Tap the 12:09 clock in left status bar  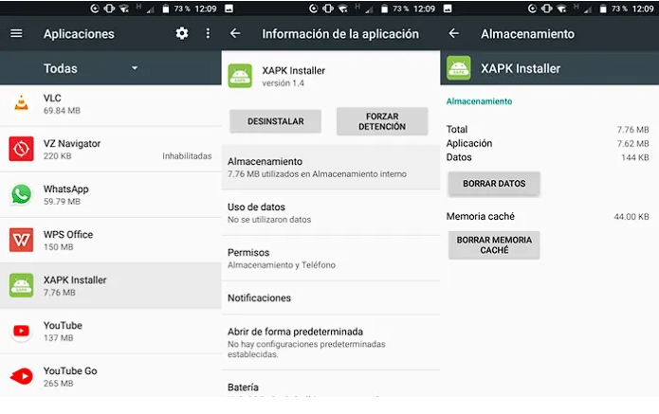pyautogui.click(x=206, y=9)
